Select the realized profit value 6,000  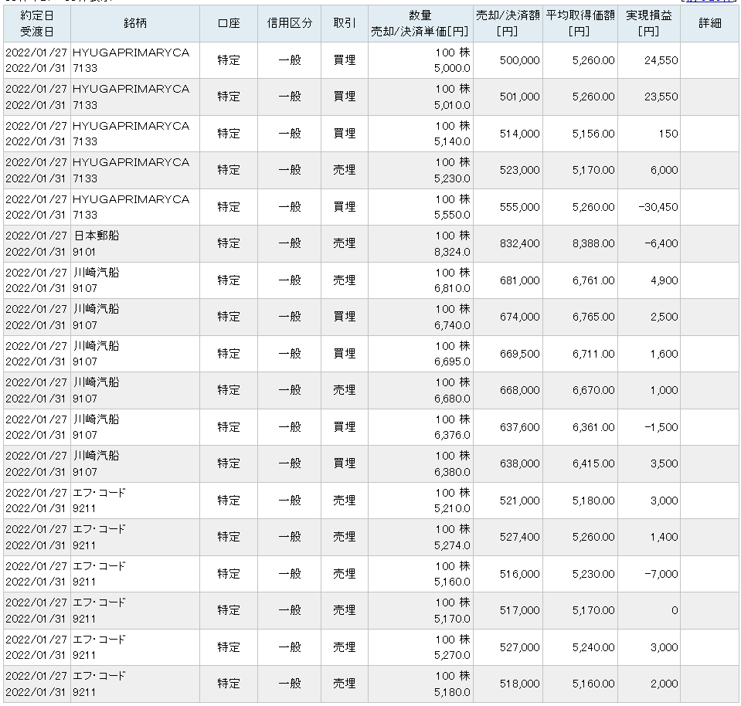(x=664, y=170)
